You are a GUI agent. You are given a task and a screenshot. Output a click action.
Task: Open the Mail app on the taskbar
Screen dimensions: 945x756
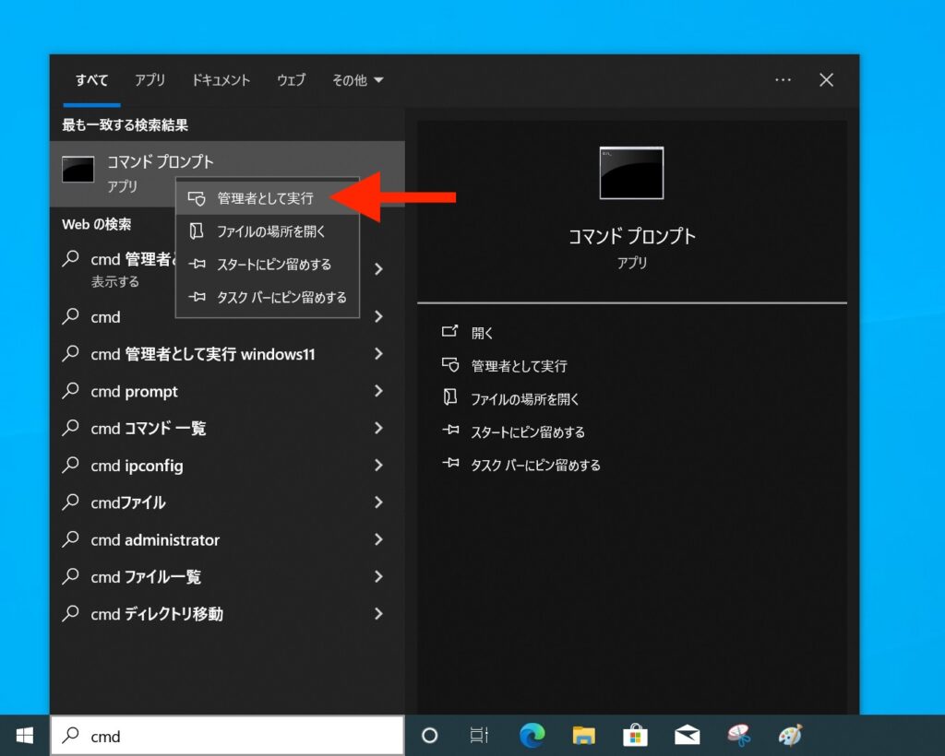(687, 735)
